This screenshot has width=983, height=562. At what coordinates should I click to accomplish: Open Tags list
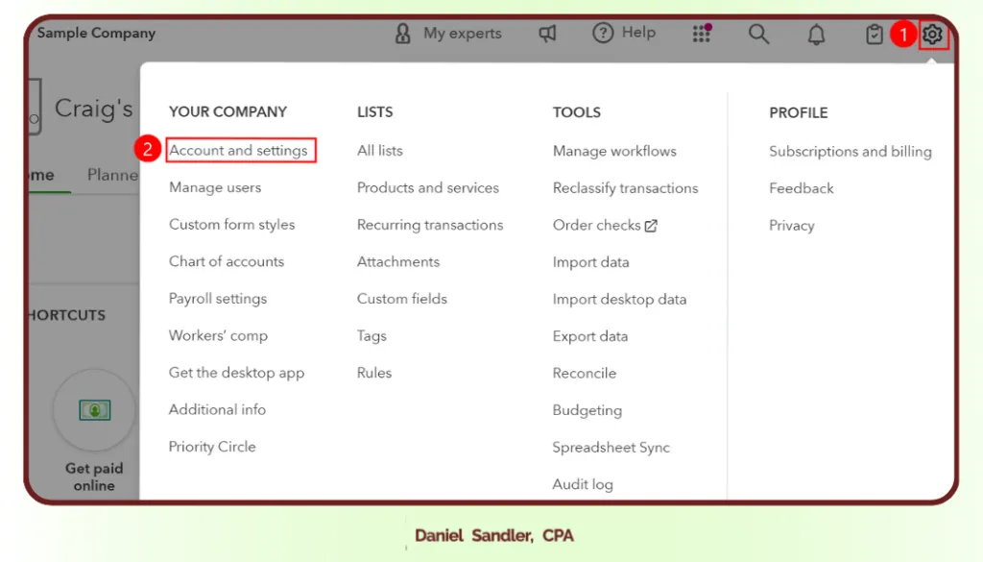tap(372, 336)
